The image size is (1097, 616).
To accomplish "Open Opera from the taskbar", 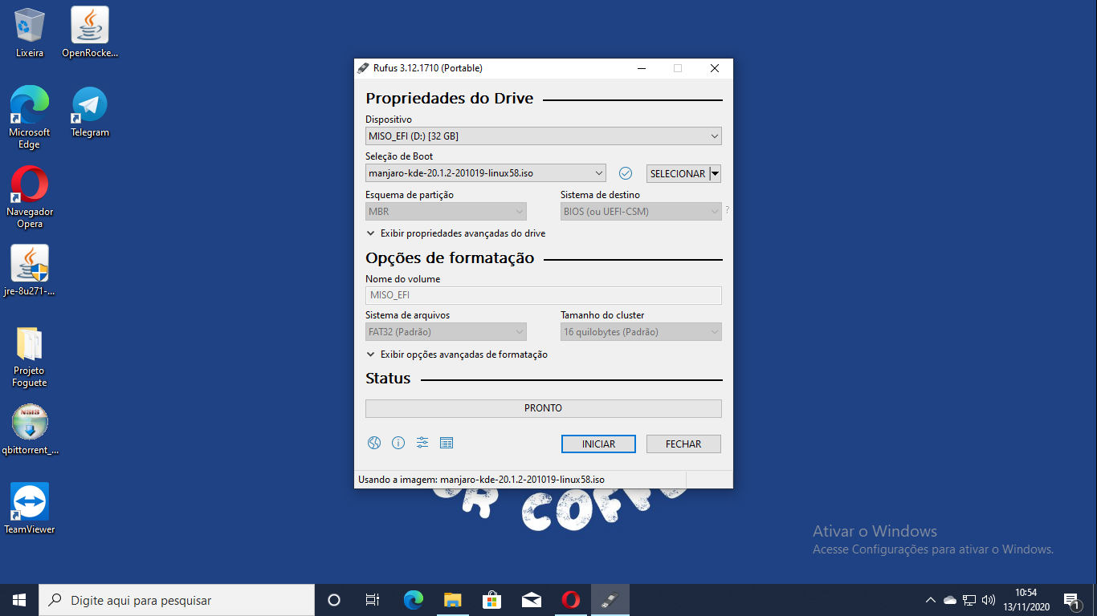I will (x=571, y=600).
